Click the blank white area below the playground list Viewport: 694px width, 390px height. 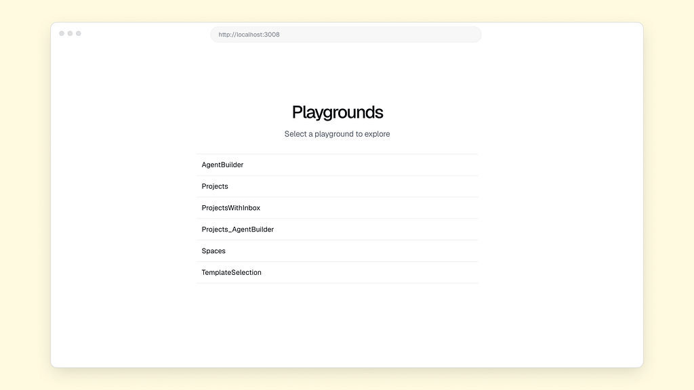click(x=337, y=325)
